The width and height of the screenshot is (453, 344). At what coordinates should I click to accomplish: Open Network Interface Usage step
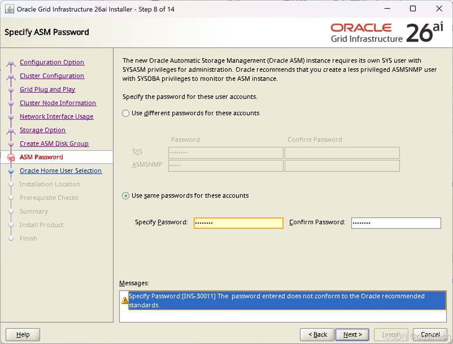click(57, 117)
